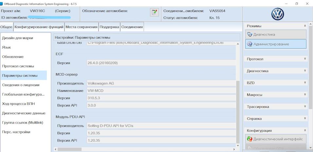Expand the Макросы section

coord(305,95)
